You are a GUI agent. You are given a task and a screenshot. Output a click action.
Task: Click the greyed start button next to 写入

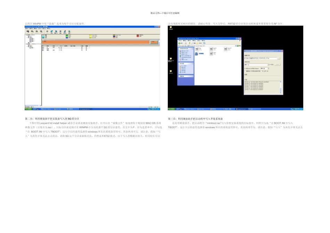(x=278, y=64)
